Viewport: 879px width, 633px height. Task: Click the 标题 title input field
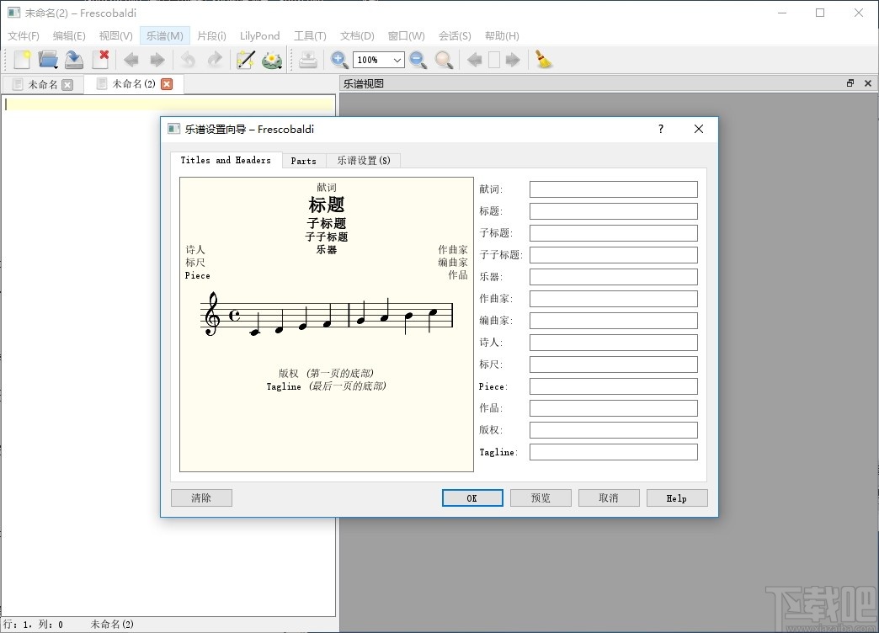613,211
